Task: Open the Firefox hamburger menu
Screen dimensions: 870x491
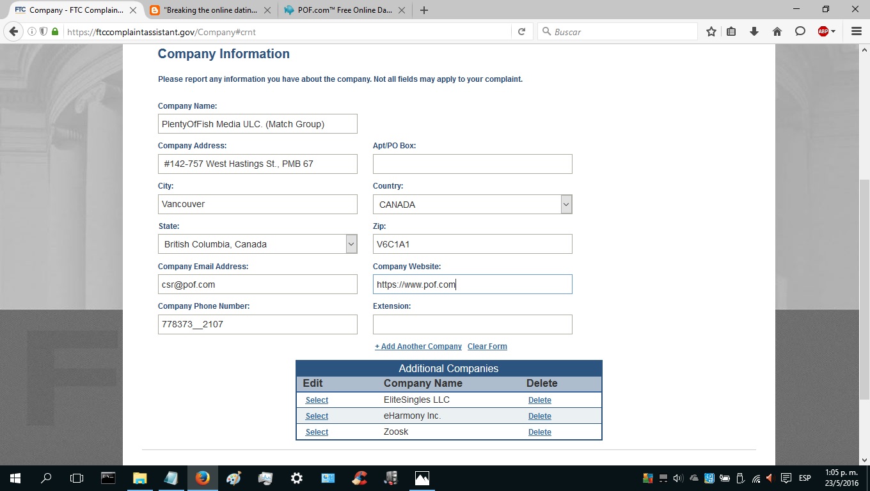Action: point(857,32)
